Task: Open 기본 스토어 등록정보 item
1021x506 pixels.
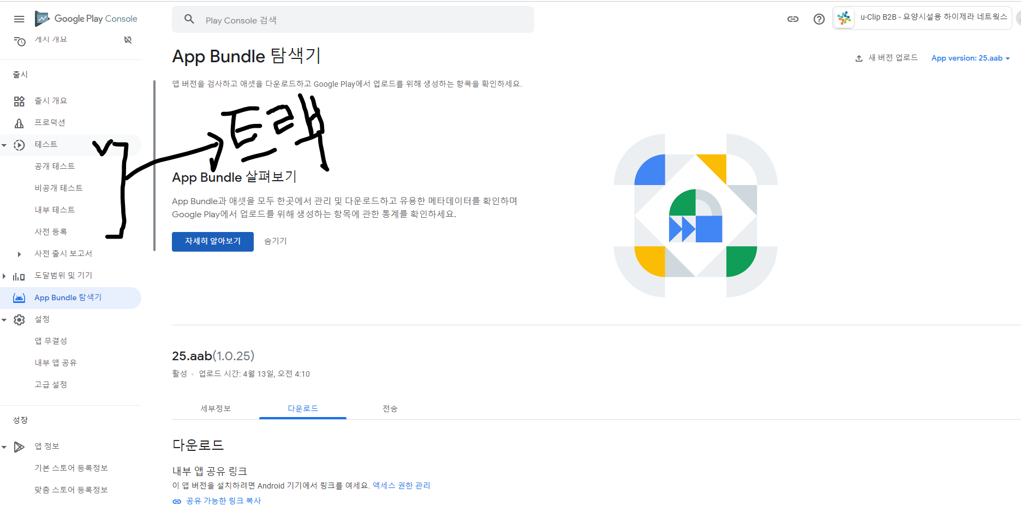Action: [70, 468]
